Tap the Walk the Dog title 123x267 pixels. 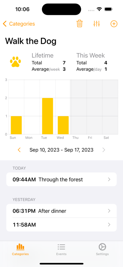(x=31, y=41)
